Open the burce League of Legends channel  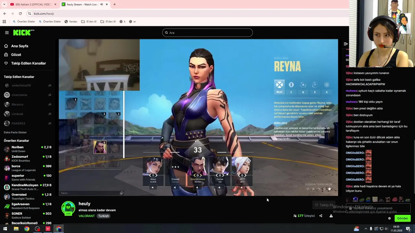[28, 168]
